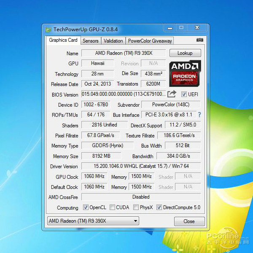Open the GPU selection dropdown at bottom

pos(93,221)
